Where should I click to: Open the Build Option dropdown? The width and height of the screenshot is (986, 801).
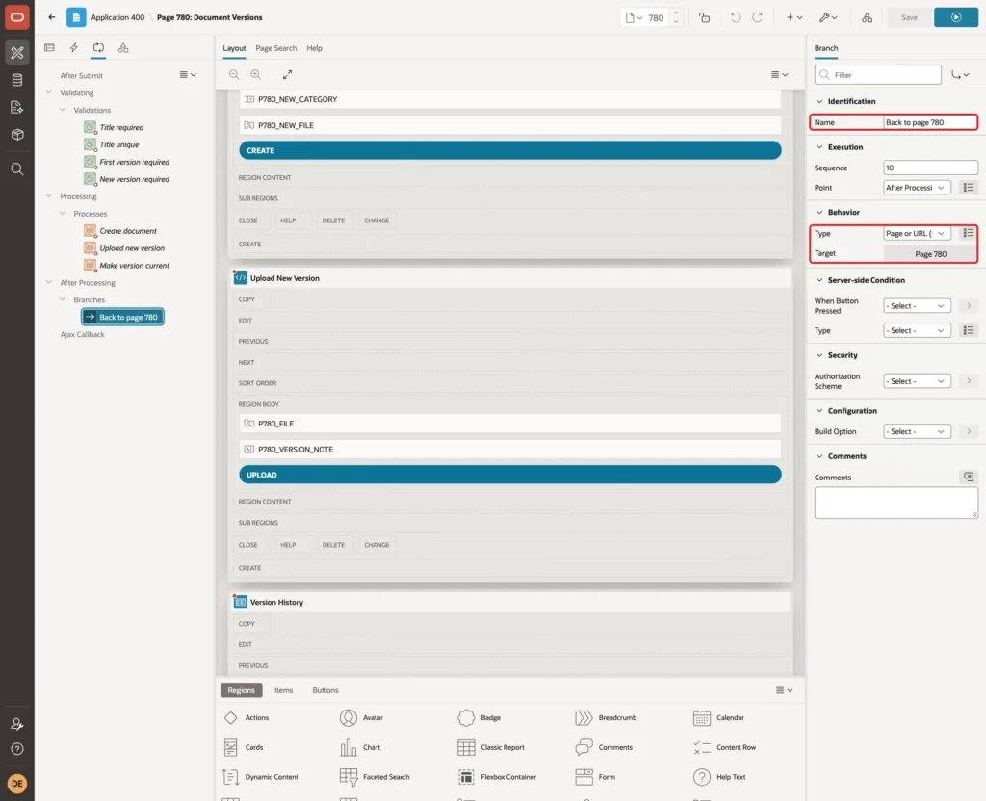[x=917, y=431]
